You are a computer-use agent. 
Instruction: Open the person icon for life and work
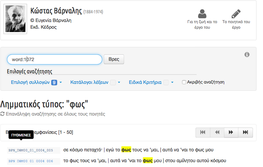tap(202, 14)
